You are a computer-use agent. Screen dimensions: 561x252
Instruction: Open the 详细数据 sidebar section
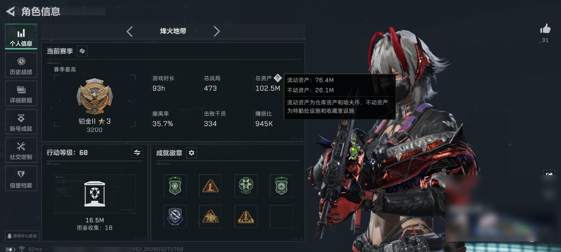[x=21, y=93]
